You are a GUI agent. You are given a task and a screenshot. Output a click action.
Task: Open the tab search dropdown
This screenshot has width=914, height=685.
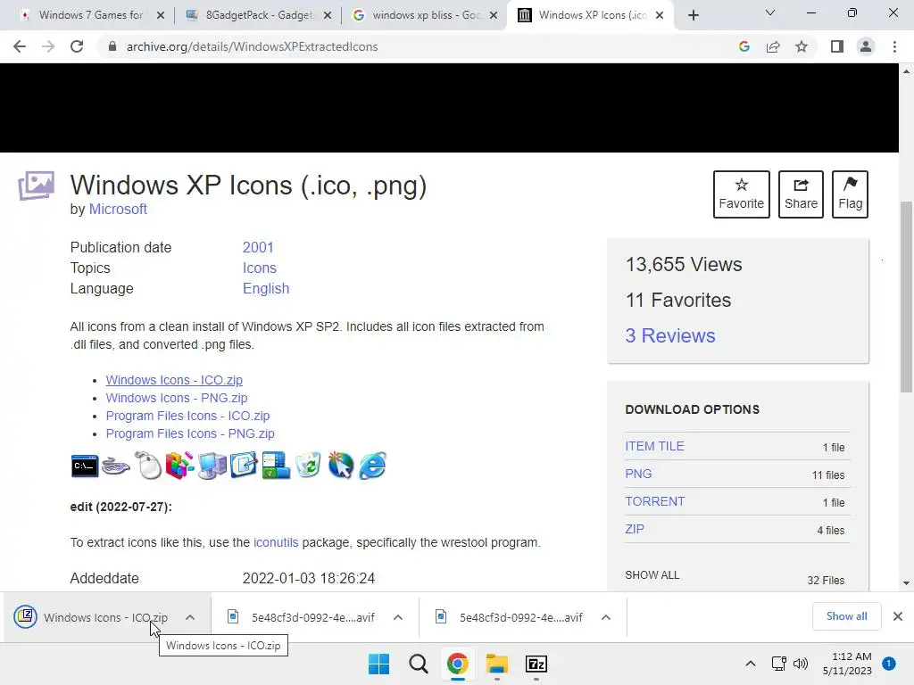(770, 12)
